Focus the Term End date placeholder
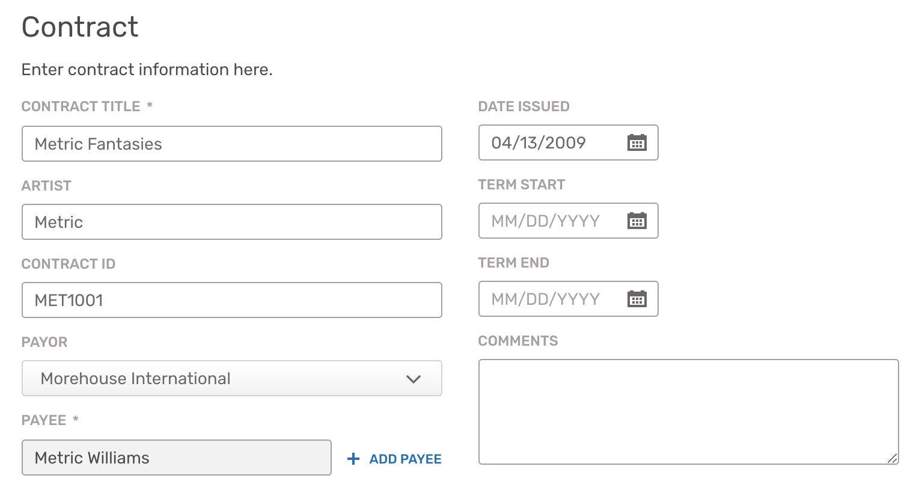 [546, 299]
